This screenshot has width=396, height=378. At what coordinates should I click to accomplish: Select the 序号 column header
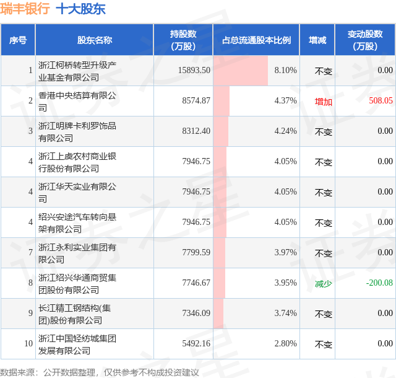pos(18,40)
